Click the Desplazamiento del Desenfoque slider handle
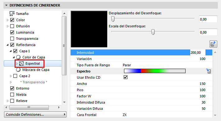 click(113, 19)
